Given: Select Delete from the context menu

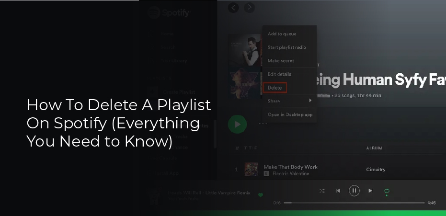Looking at the screenshot, I should tap(275, 88).
